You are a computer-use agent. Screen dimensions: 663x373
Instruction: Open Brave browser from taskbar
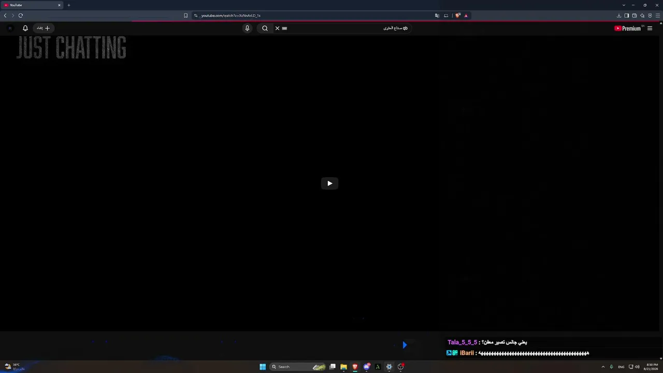point(355,367)
